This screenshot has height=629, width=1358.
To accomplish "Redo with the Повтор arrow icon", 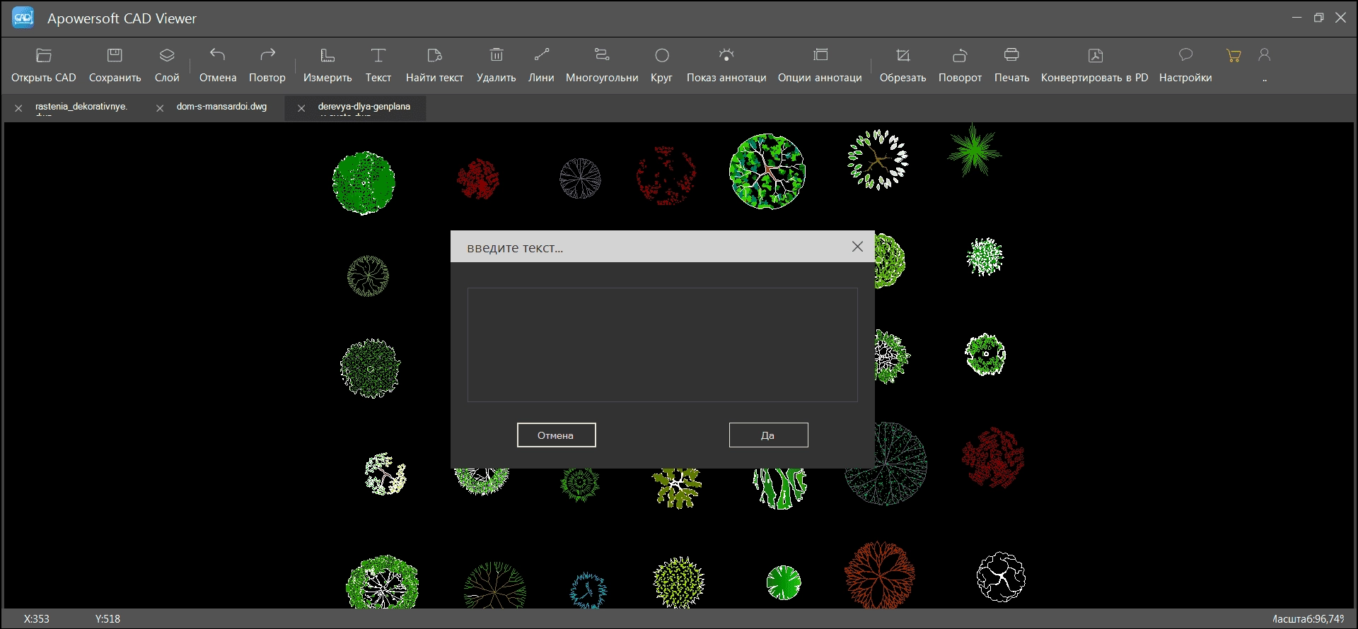I will [267, 54].
